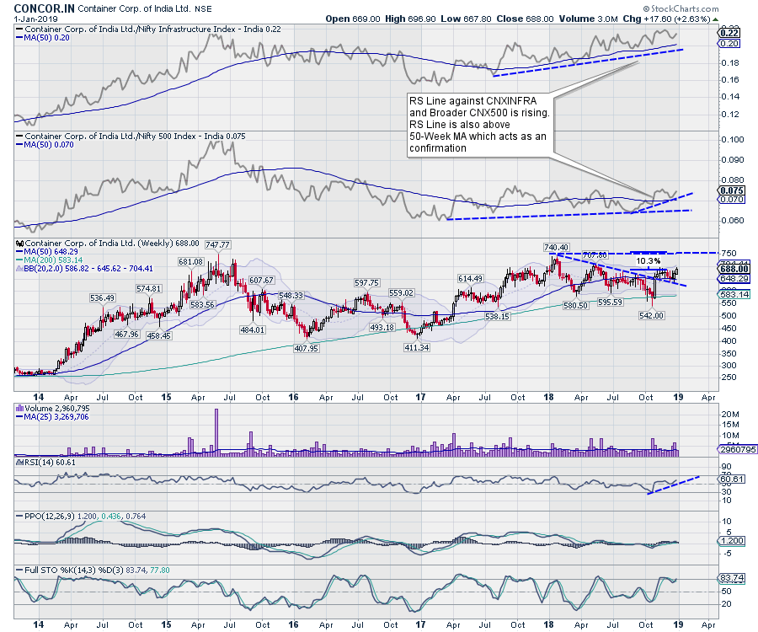758x632 pixels.
Task: Click the MA(200) 583.14 price legend
Action: pos(50,260)
